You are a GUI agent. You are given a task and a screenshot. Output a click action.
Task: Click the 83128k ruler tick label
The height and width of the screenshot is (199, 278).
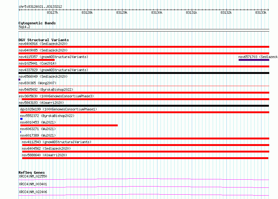pos(87,12)
